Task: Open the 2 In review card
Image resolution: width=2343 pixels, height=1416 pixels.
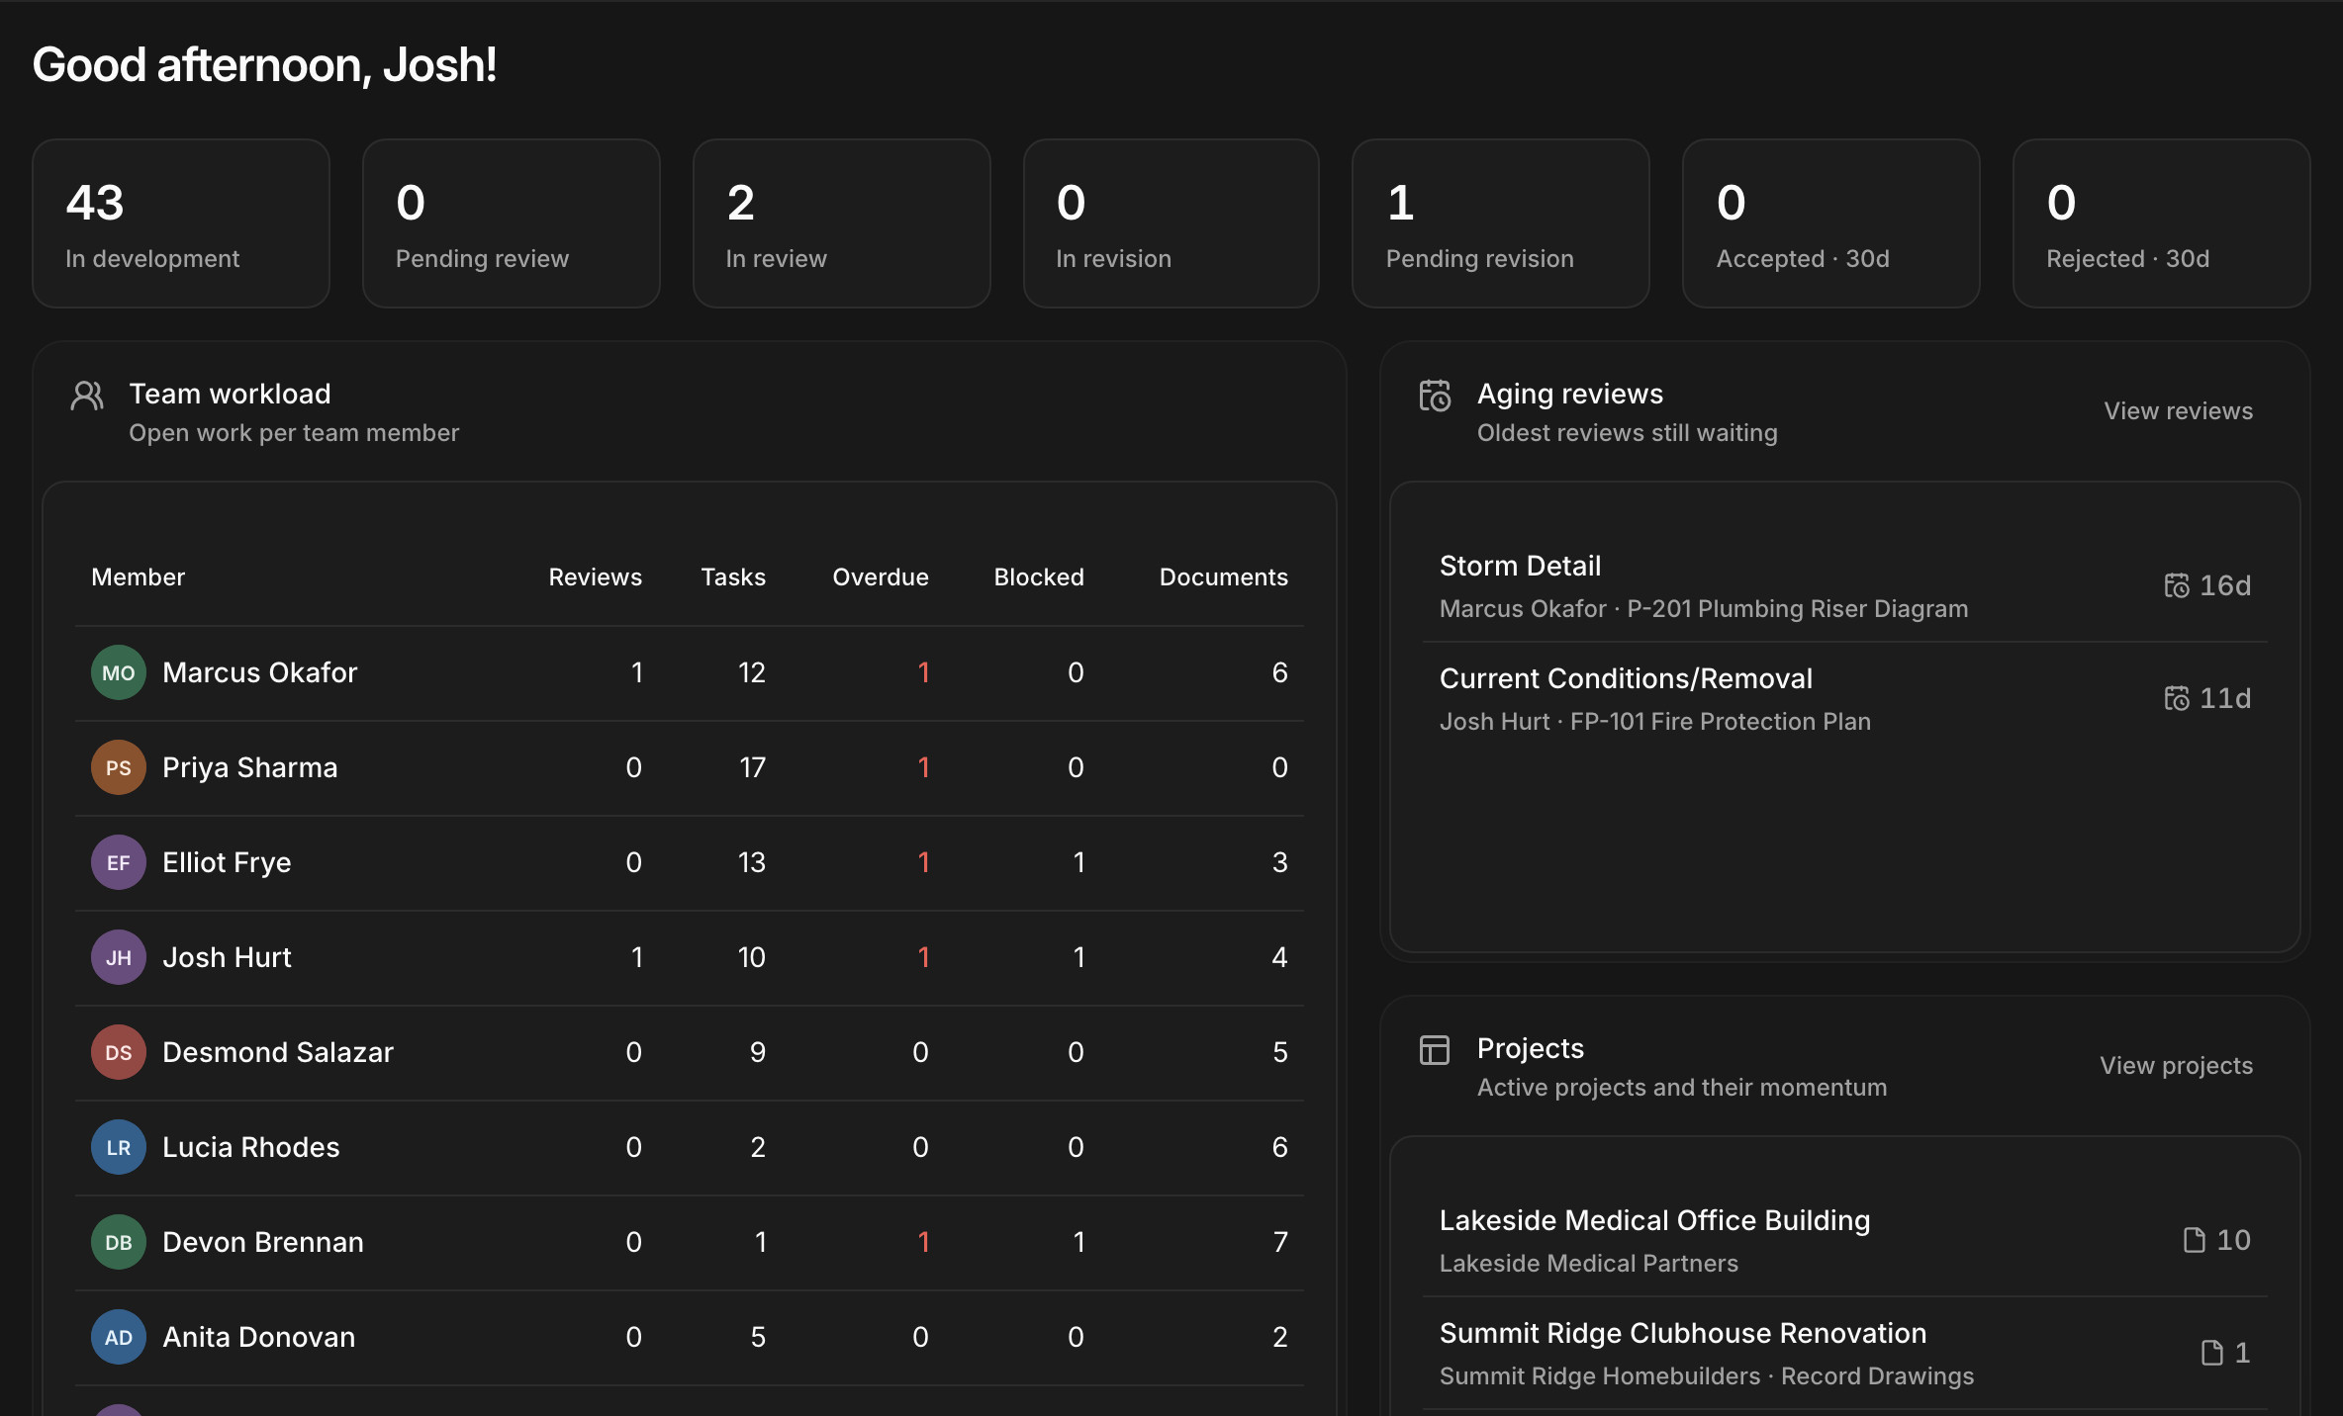Action: click(x=842, y=223)
